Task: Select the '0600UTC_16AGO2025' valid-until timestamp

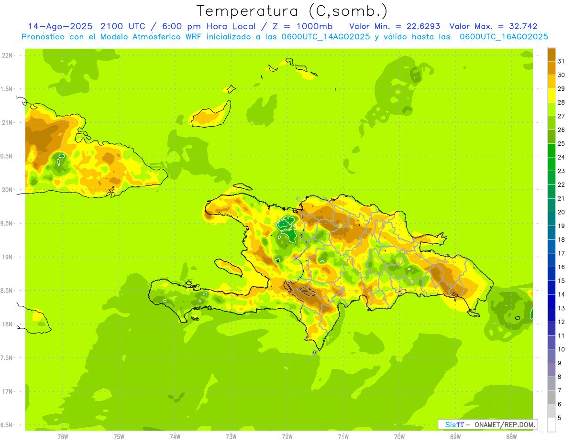Action: 504,37
